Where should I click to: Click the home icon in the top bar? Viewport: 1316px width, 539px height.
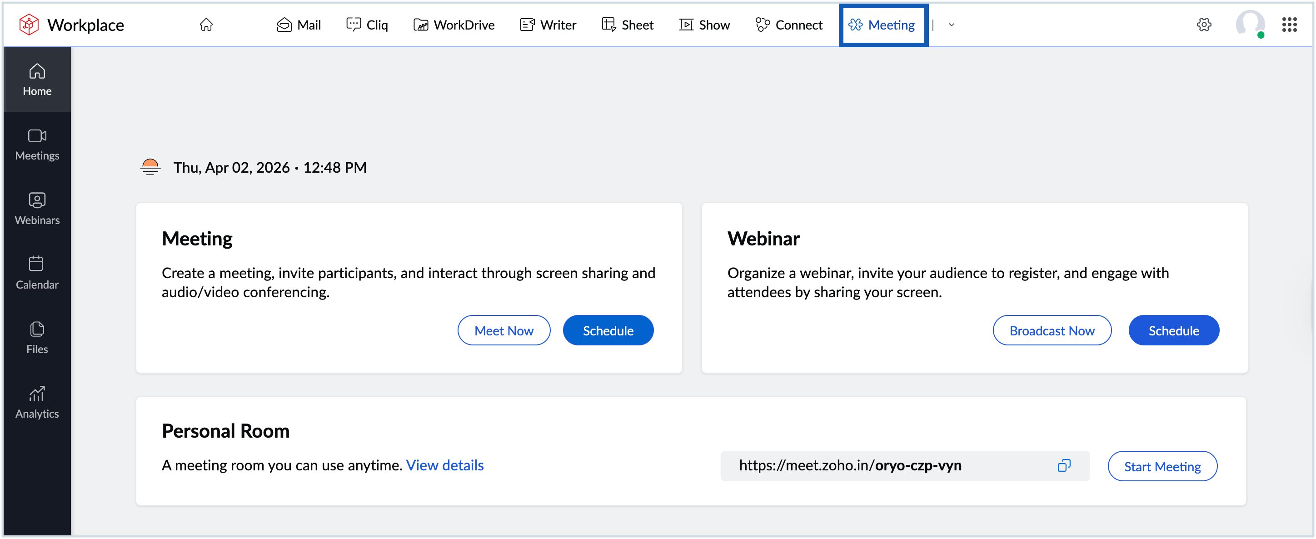tap(206, 25)
